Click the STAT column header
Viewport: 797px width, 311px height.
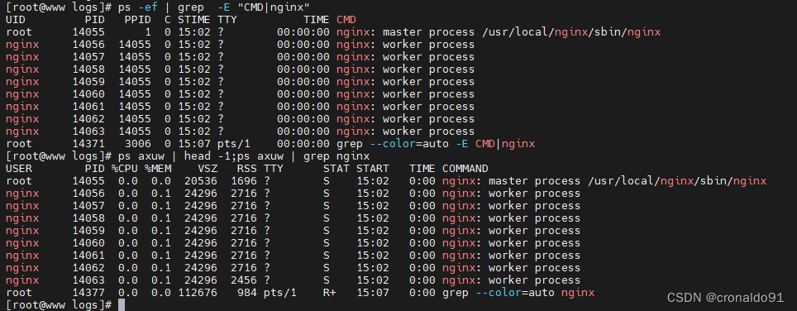336,169
